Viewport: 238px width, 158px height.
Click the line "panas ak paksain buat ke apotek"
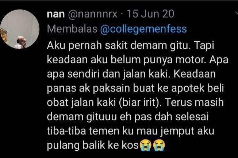pyautogui.click(x=126, y=89)
